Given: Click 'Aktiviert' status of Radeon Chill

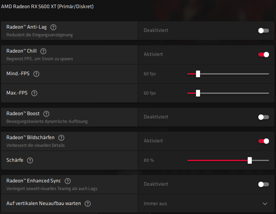Looking at the screenshot, I should (x=153, y=54).
